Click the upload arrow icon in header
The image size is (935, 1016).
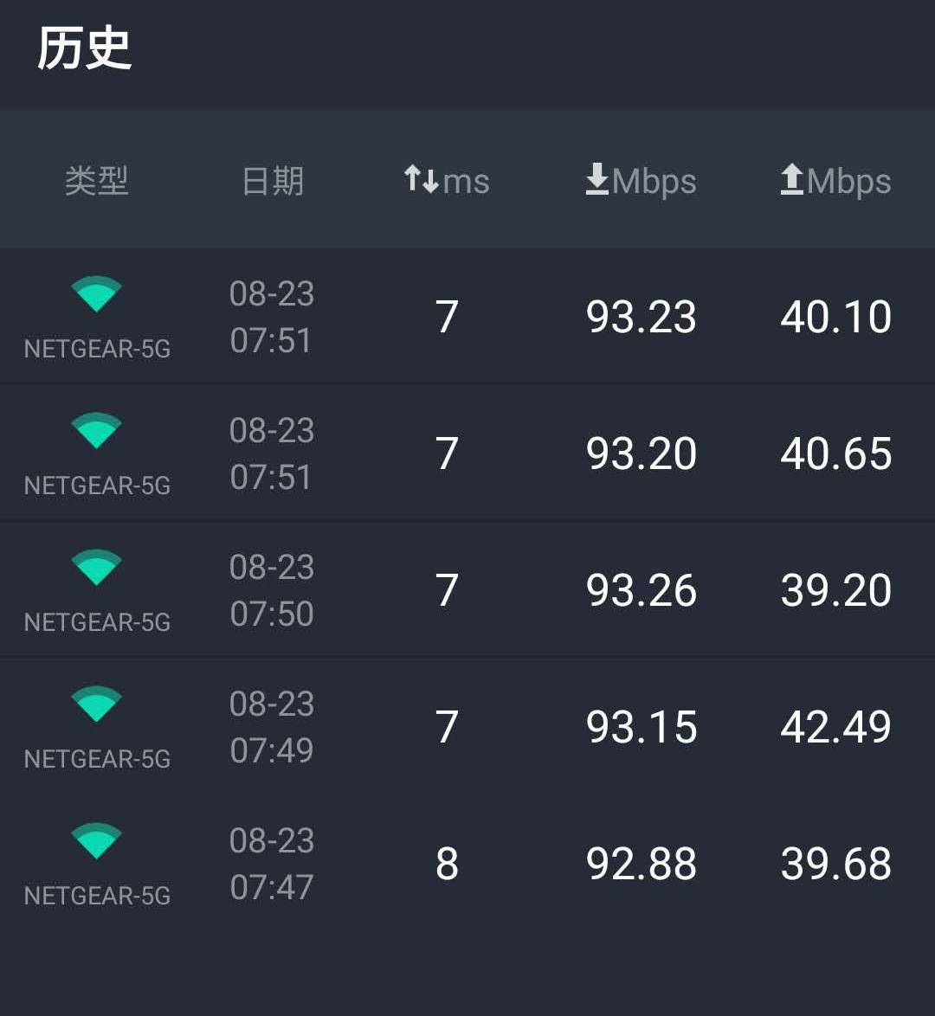792,180
